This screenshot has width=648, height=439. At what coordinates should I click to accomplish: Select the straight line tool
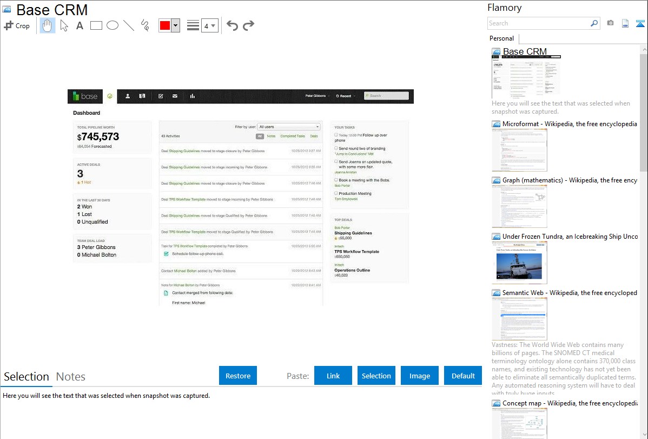[x=129, y=25]
